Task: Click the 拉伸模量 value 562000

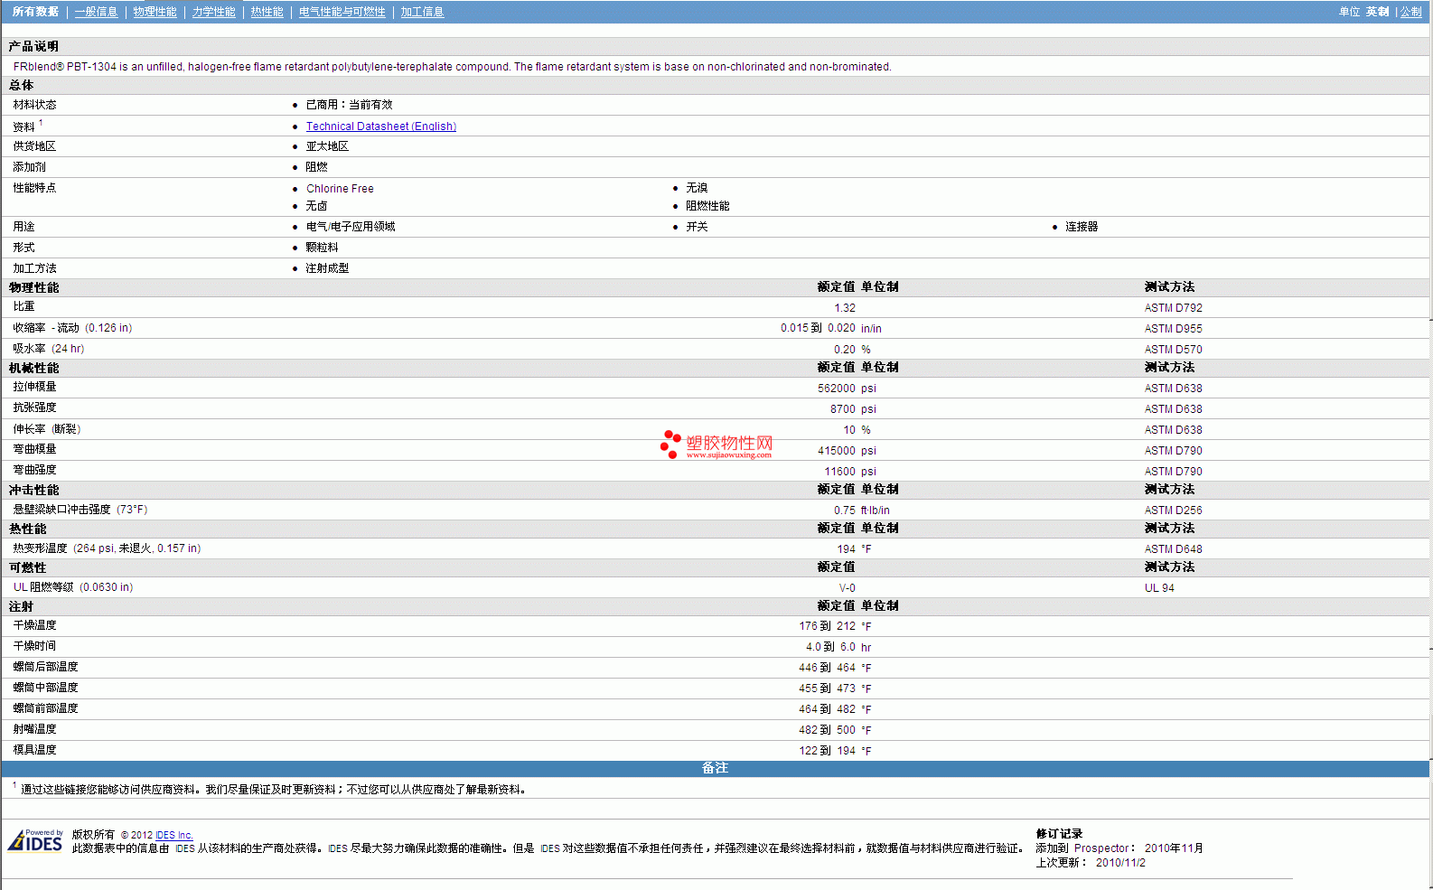Action: (837, 389)
